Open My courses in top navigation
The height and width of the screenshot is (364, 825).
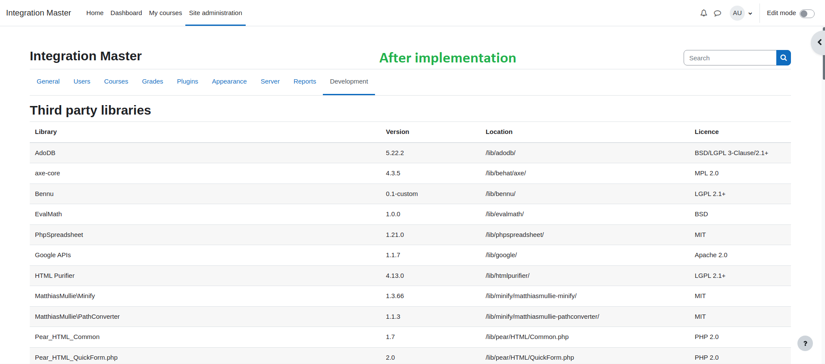click(166, 13)
